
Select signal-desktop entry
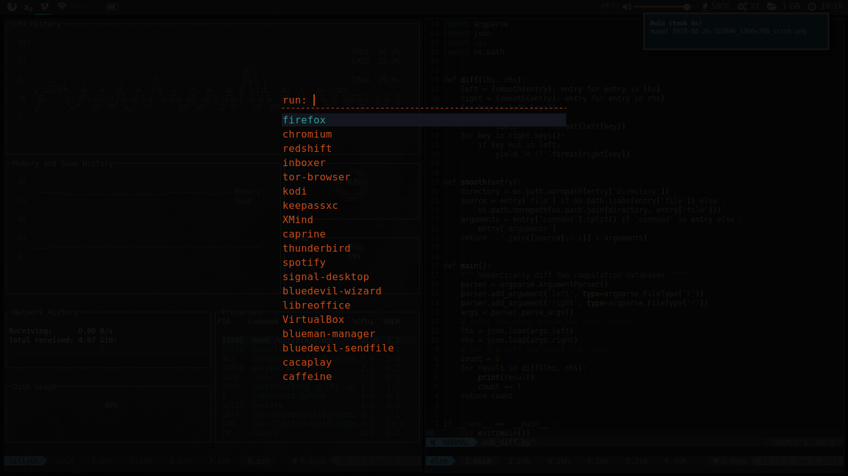pyautogui.click(x=424, y=277)
